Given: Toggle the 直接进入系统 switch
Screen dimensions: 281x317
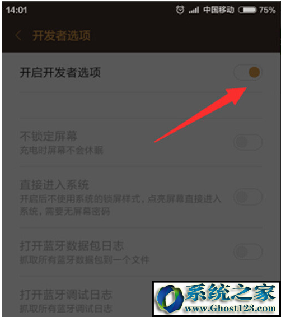Looking at the screenshot, I should [248, 197].
